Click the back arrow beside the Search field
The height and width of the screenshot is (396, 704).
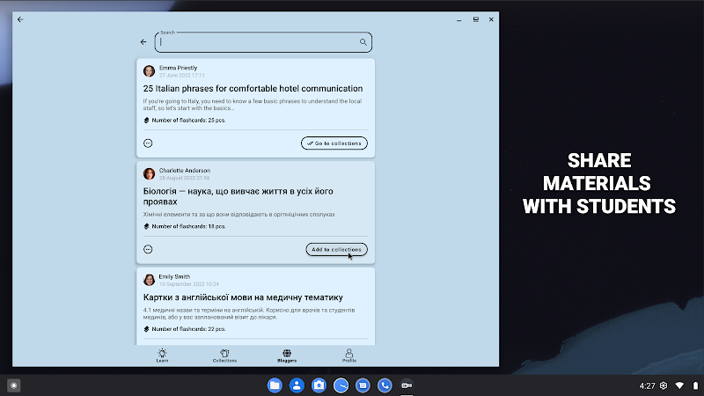coord(143,42)
